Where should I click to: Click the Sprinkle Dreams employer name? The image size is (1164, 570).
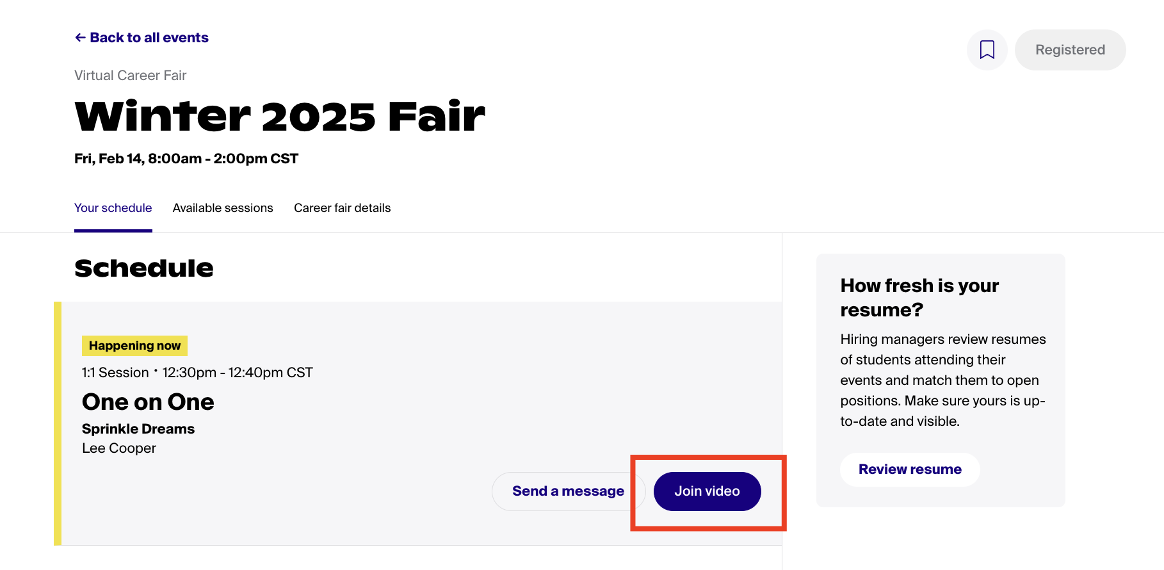tap(138, 429)
